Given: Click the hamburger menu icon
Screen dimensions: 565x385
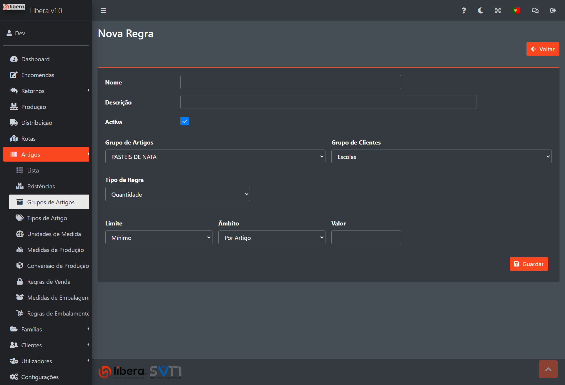Looking at the screenshot, I should (103, 11).
